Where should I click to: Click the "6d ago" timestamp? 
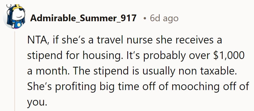coord(164,18)
